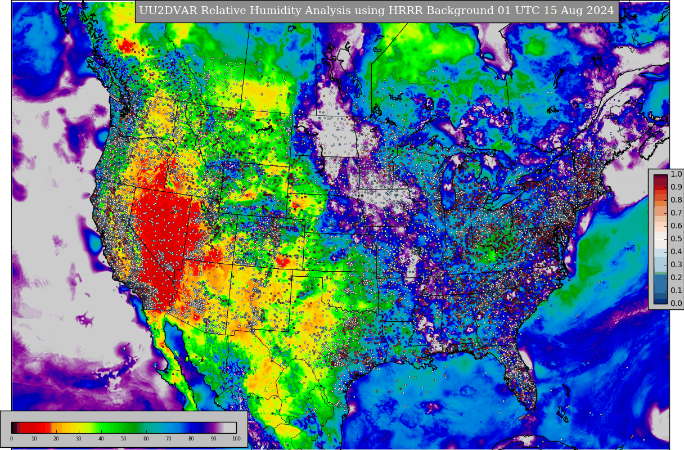Click the 0 tick on humidity colorbar

pyautogui.click(x=11, y=439)
